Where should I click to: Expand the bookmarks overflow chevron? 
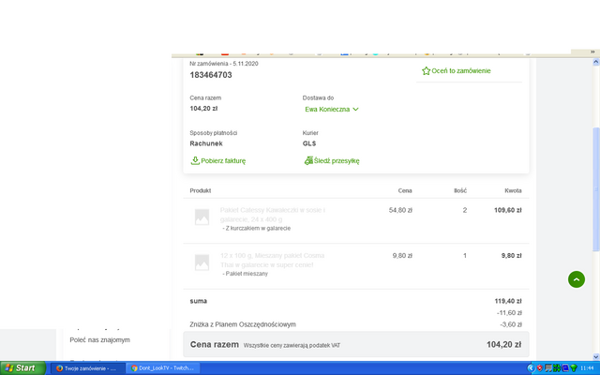[592, 52]
